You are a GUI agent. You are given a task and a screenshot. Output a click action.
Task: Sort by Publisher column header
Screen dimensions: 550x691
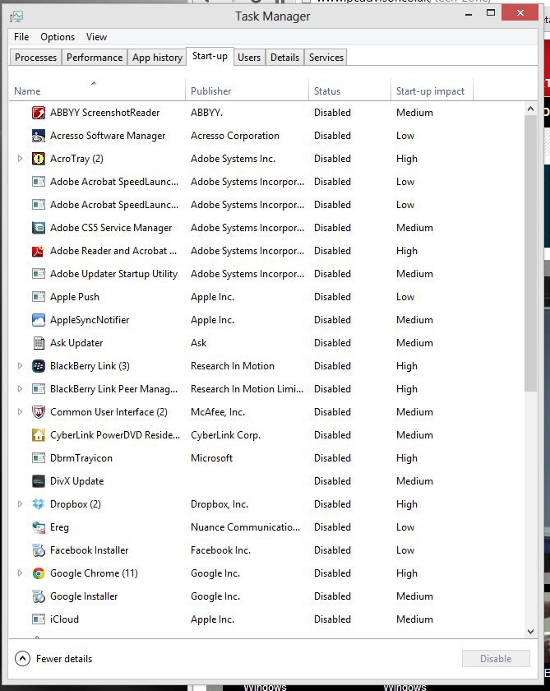pos(247,90)
